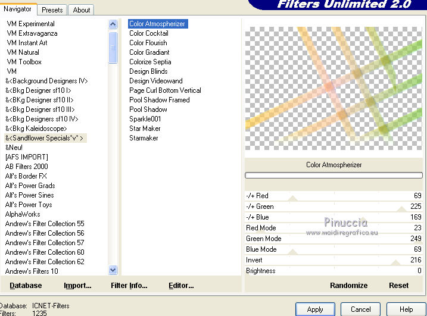The image size is (427, 316).
Task: Open the Database menu button
Action: [26, 285]
